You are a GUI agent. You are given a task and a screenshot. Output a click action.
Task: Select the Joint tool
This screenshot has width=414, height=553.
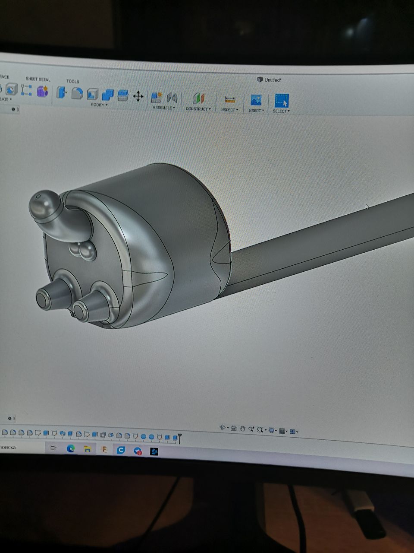pyautogui.click(x=172, y=98)
